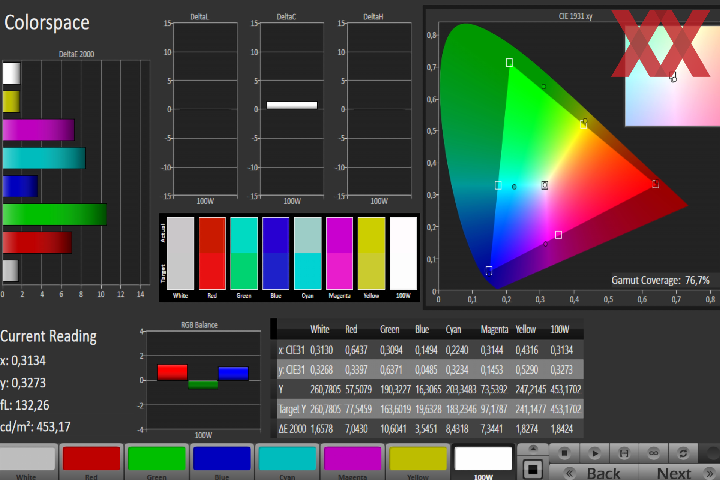Click the Colorspace page title
This screenshot has height=480, width=720.
47,23
